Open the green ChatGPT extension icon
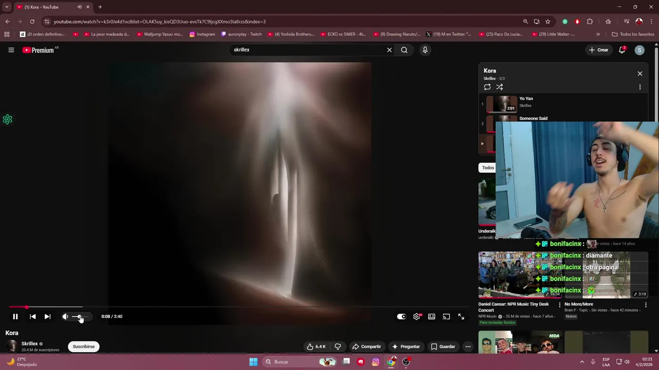Image resolution: width=659 pixels, height=370 pixels. point(565,22)
